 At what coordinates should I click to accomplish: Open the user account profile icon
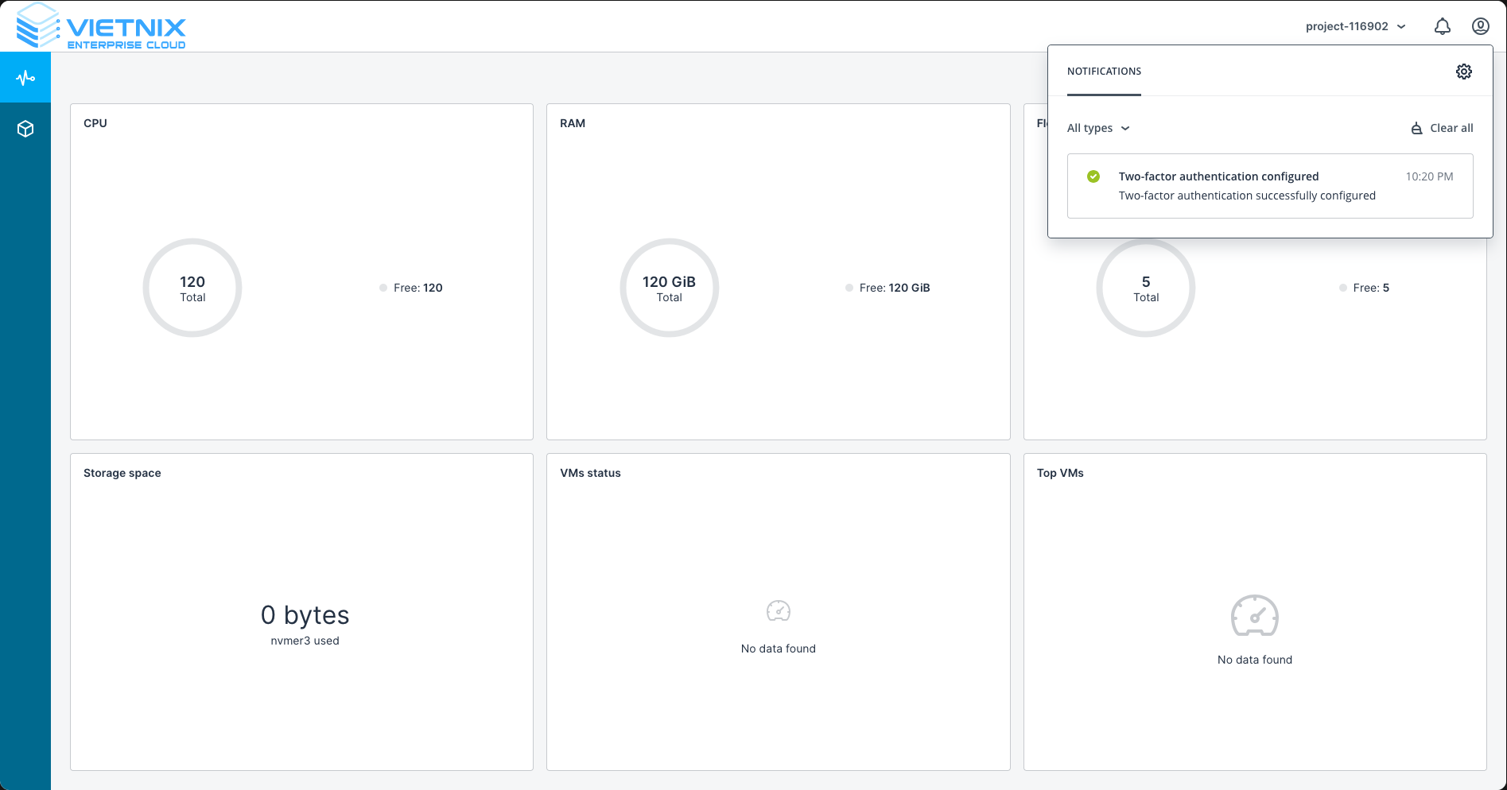pyautogui.click(x=1480, y=26)
